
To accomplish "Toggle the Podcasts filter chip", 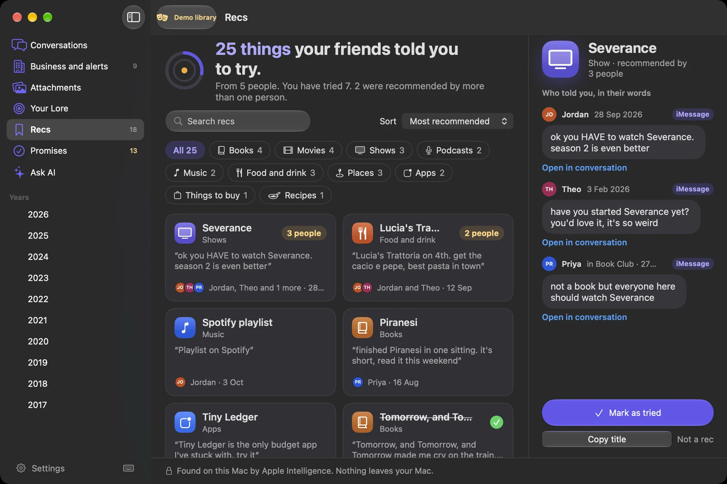I will [453, 150].
